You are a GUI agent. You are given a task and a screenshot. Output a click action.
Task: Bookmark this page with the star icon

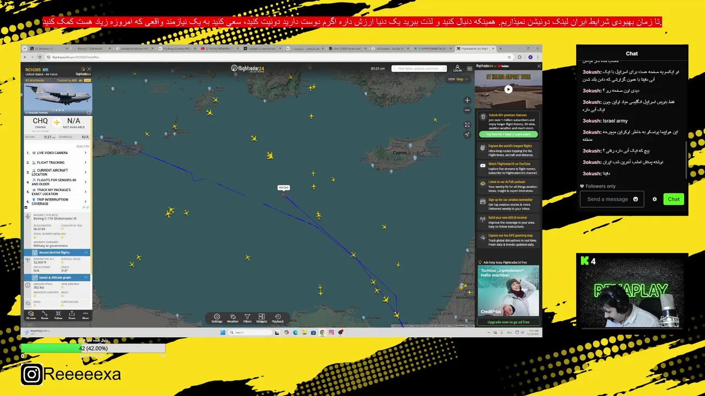click(x=510, y=57)
